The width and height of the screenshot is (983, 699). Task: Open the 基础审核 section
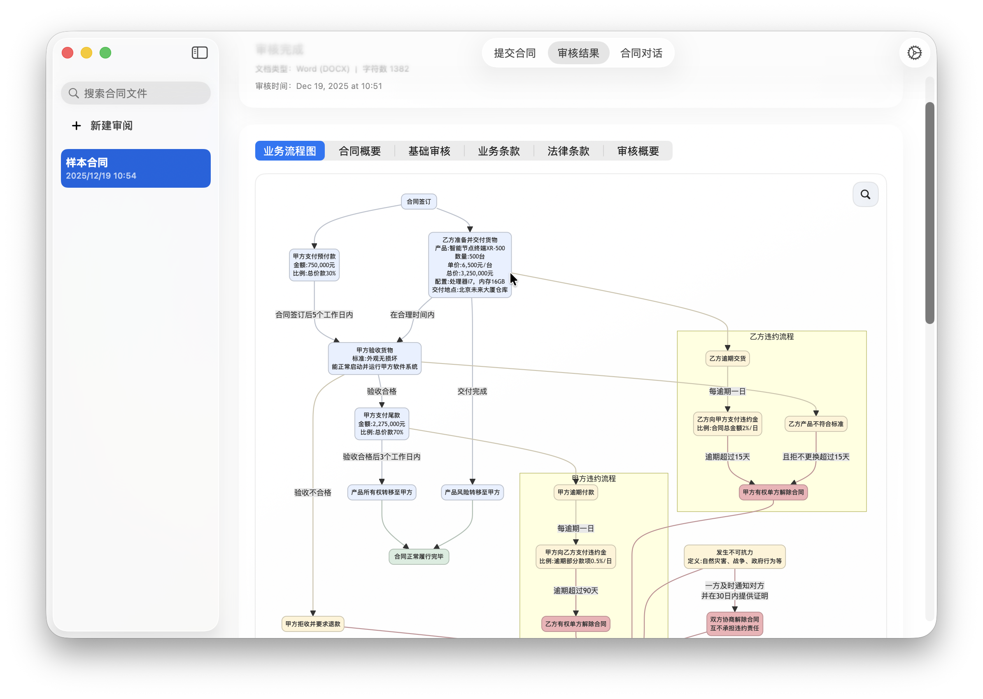click(429, 151)
